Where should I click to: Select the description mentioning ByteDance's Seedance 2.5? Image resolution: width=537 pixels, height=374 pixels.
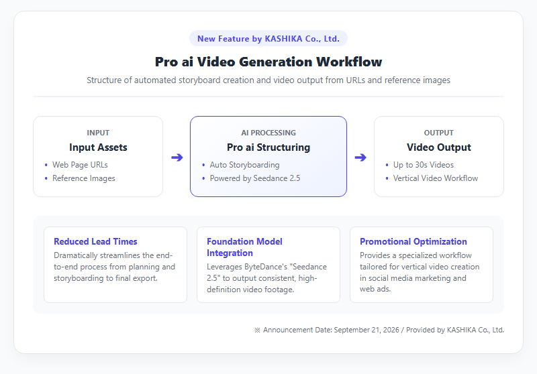point(266,278)
